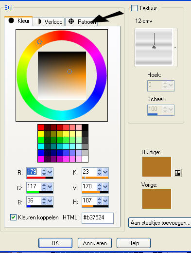Image resolution: width=191 pixels, height=253 pixels.
Task: Open the G value slider dropdown
Action: point(50,186)
